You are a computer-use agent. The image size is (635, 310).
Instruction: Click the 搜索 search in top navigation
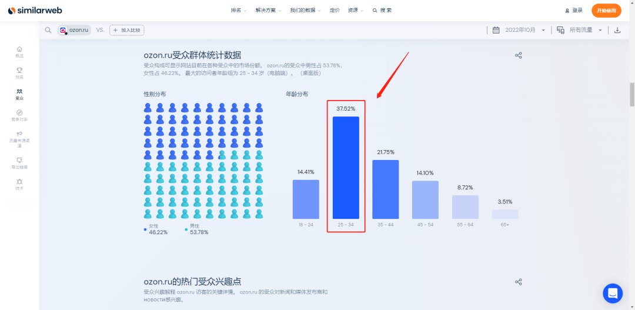pyautogui.click(x=382, y=11)
